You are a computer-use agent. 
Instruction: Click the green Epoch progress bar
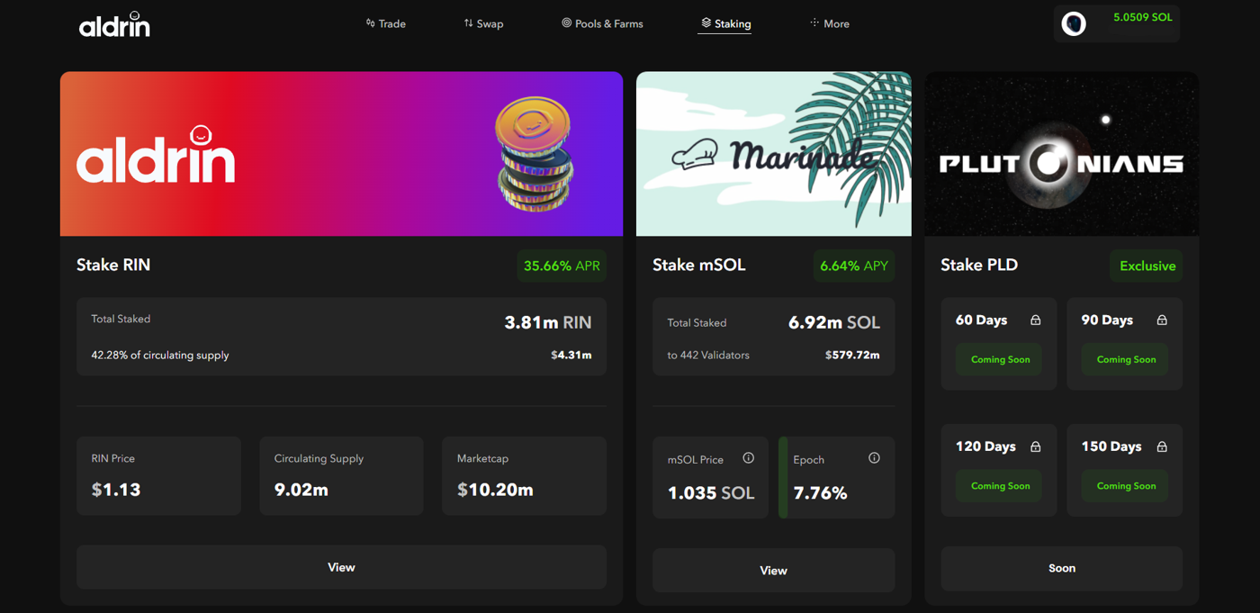pos(783,477)
